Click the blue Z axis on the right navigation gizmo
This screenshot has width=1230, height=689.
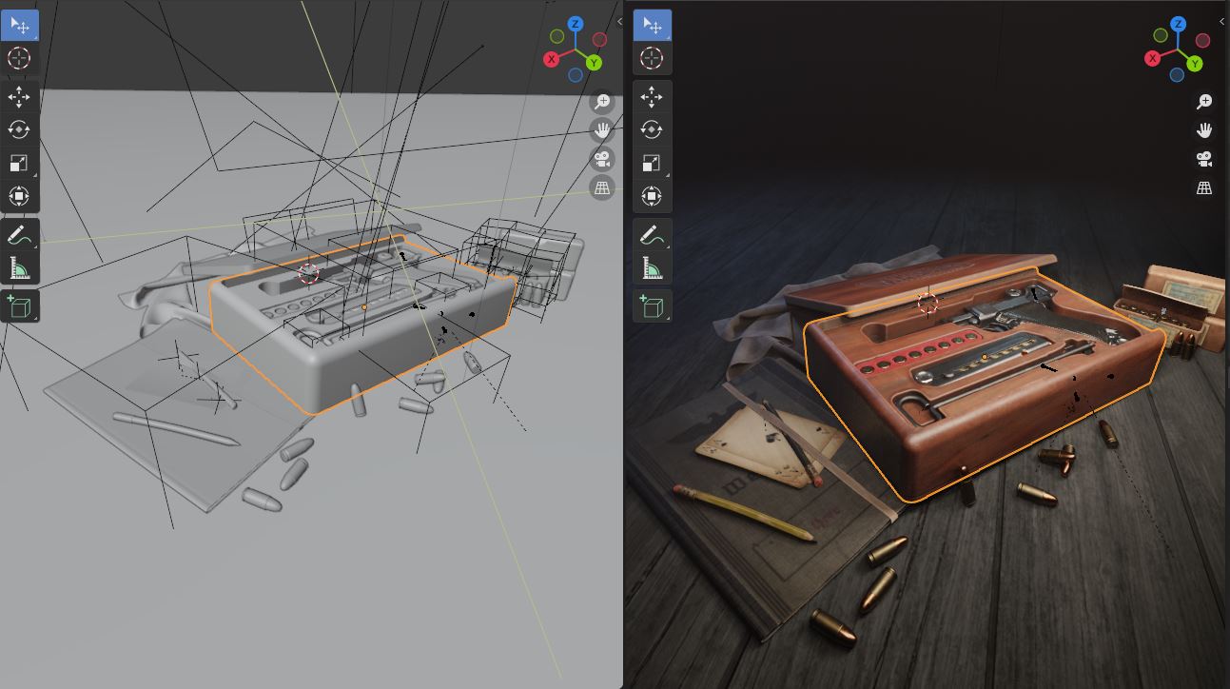tap(1178, 25)
